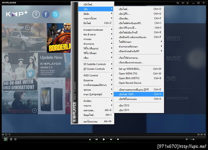The width and height of the screenshot is (208, 150).
Task: Open the Twitter icon
Action: click(55, 14)
